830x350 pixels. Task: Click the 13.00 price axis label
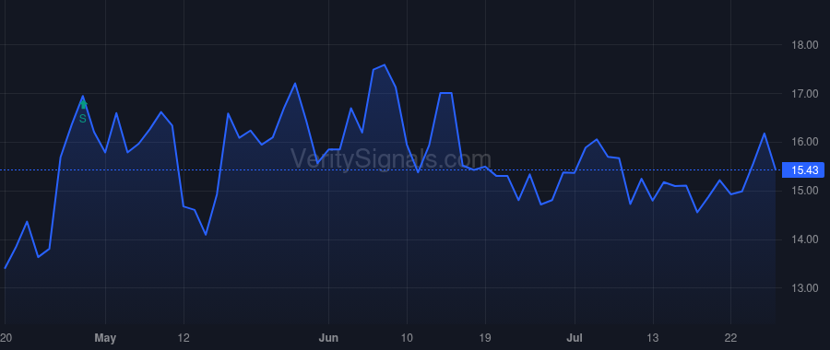pyautogui.click(x=804, y=288)
